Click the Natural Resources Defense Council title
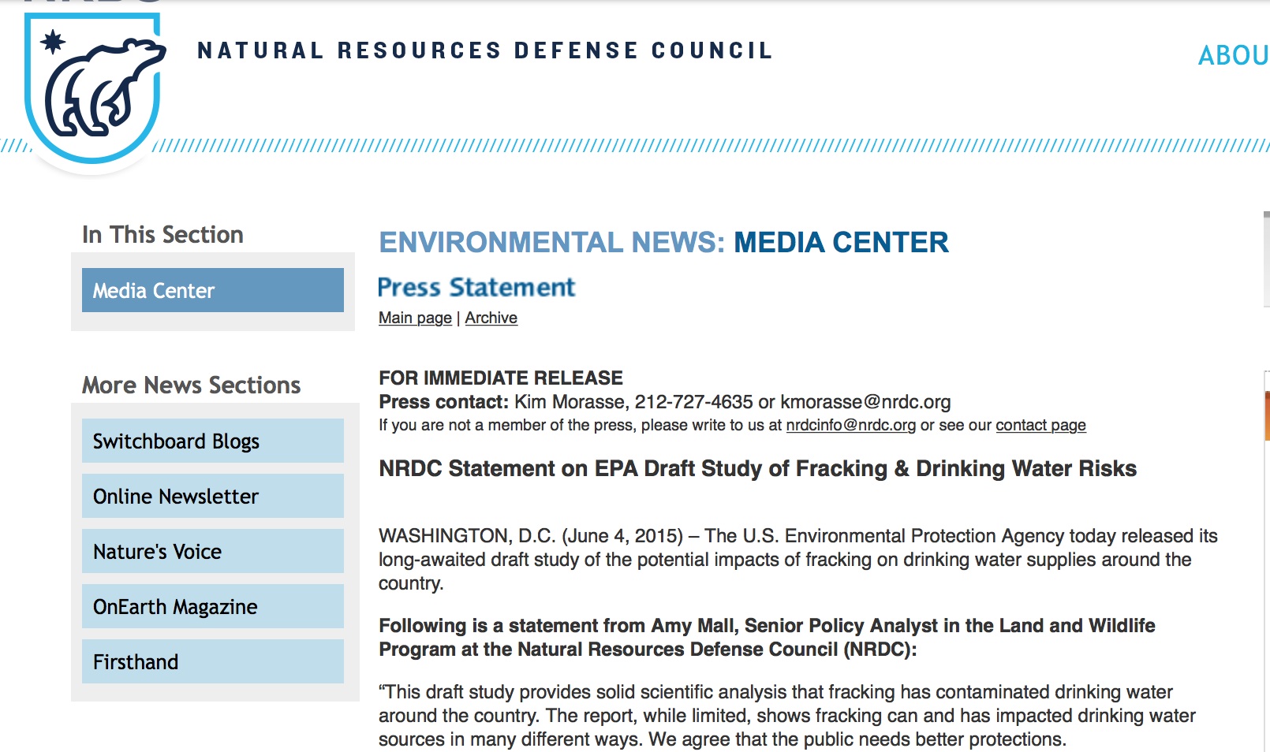The height and width of the screenshot is (752, 1270). (x=484, y=50)
